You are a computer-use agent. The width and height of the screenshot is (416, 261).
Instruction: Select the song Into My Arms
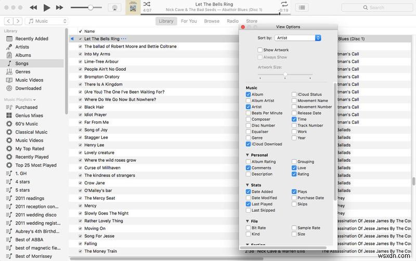click(97, 54)
